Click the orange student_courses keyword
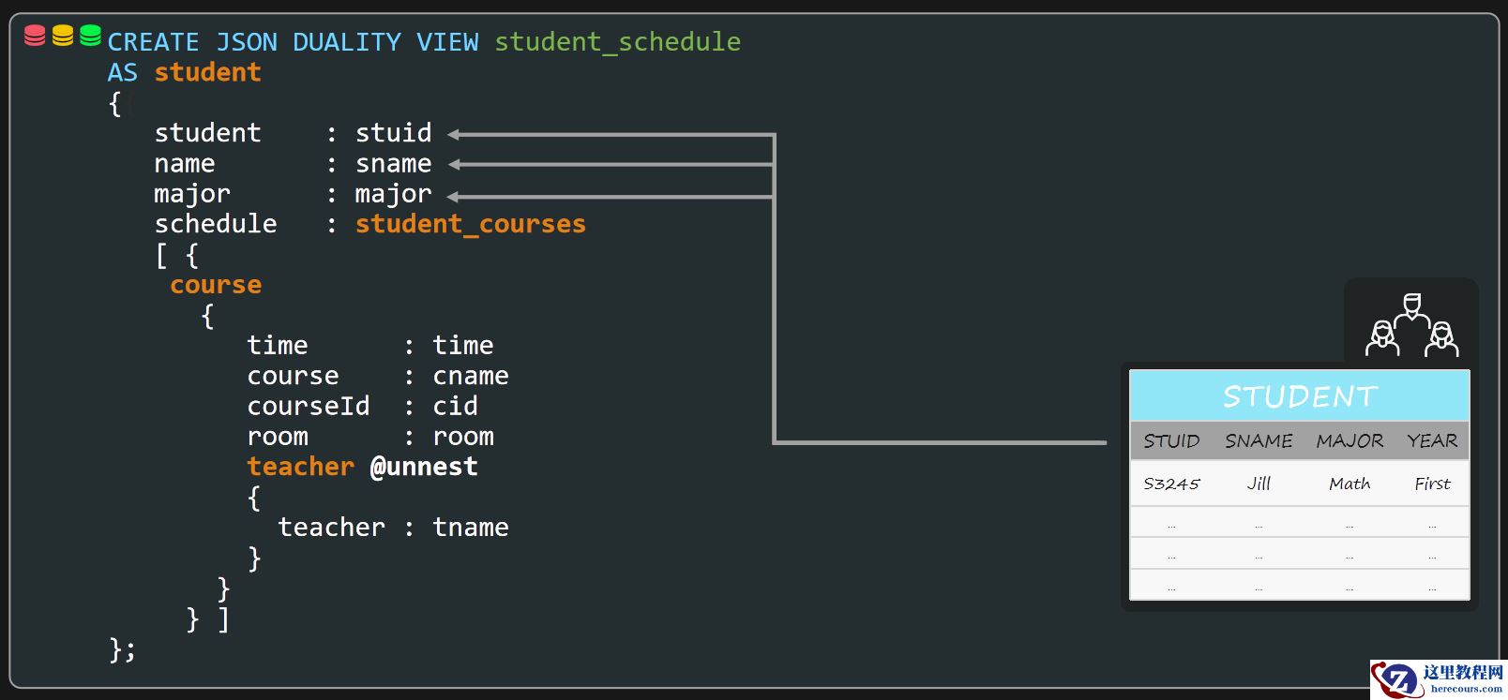 coord(470,224)
